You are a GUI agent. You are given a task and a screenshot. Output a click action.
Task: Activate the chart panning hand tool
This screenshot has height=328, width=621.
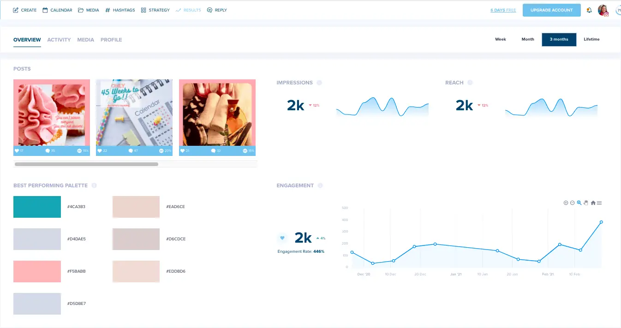(586, 203)
